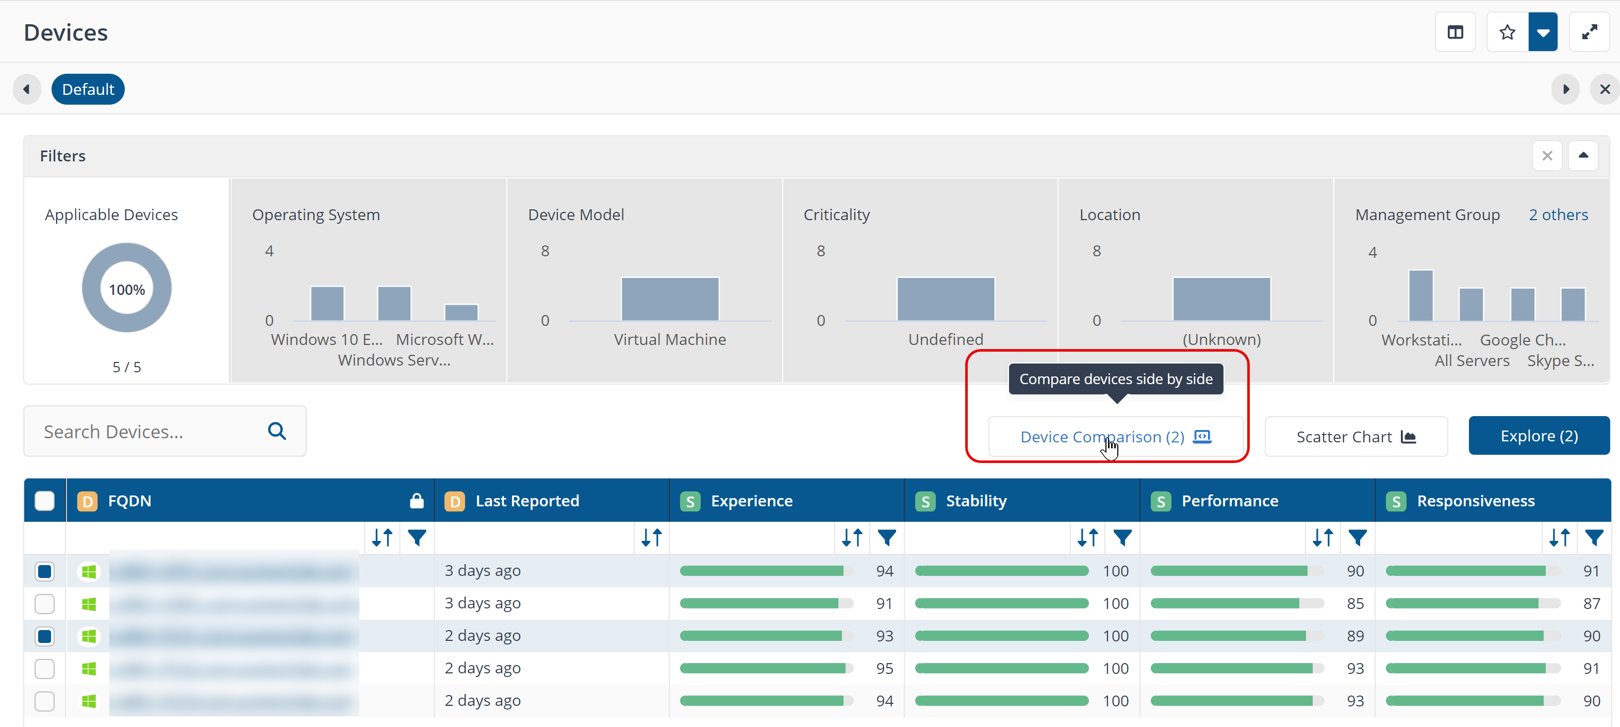Sort the Last Reported column
This screenshot has height=727, width=1620.
click(652, 538)
